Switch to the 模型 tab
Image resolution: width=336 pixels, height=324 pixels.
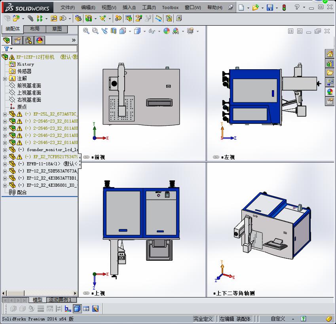pos(38,300)
